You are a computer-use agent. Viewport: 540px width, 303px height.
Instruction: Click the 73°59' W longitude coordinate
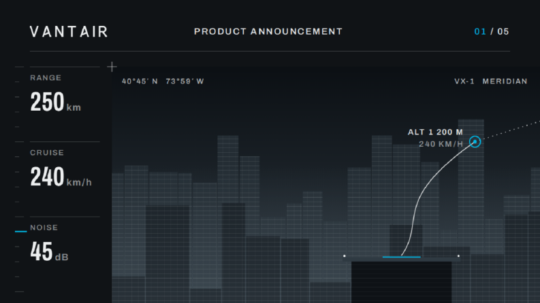[185, 82]
